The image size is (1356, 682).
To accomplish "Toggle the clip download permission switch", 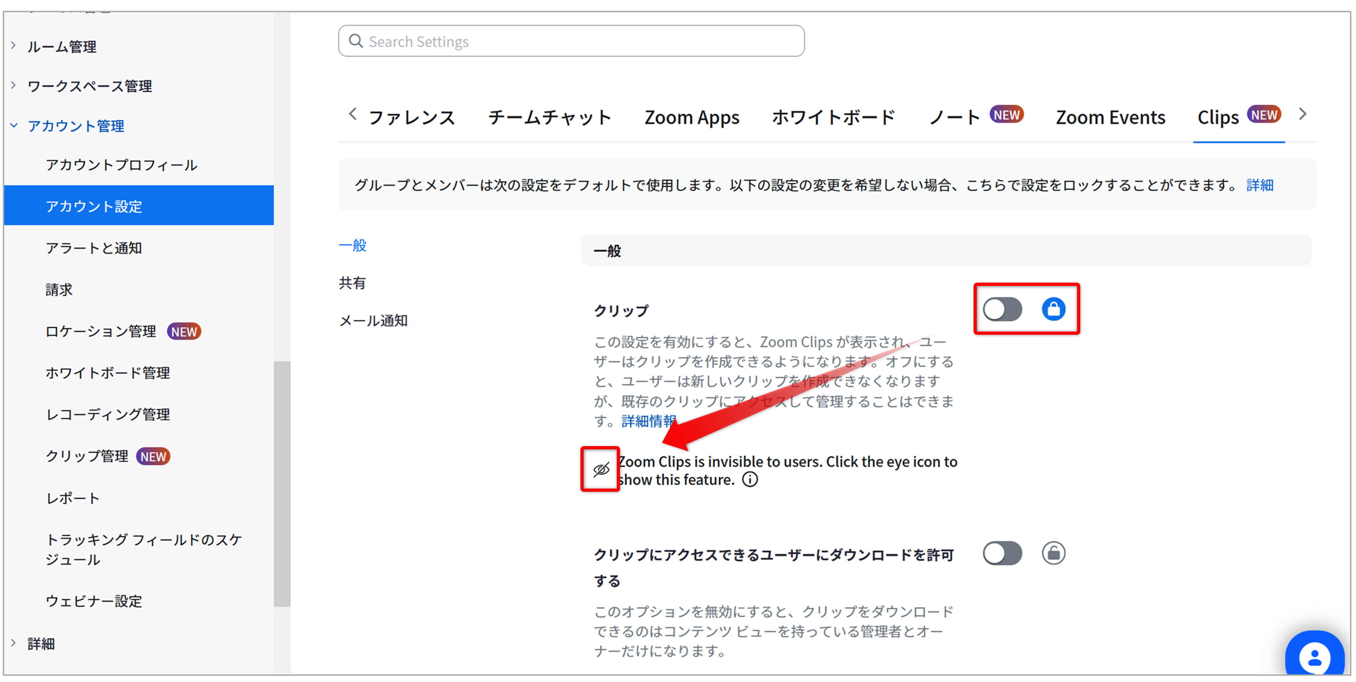I will pyautogui.click(x=1002, y=553).
